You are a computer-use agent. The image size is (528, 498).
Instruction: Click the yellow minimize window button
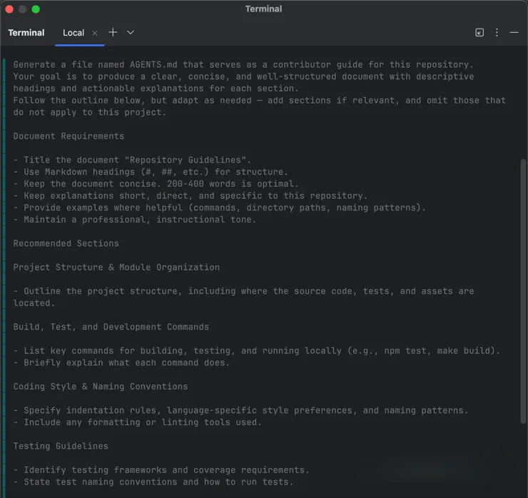pos(23,9)
